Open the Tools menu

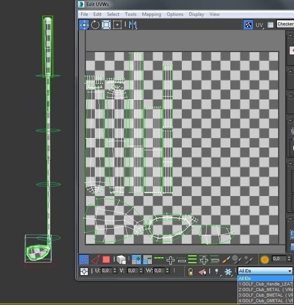pyautogui.click(x=130, y=14)
